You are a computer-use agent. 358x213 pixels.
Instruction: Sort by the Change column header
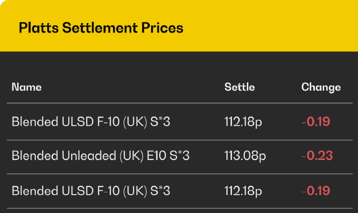coord(321,87)
